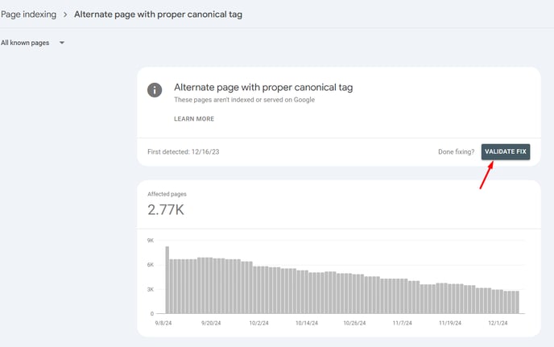Click the VALIDATE FIX button

505,151
